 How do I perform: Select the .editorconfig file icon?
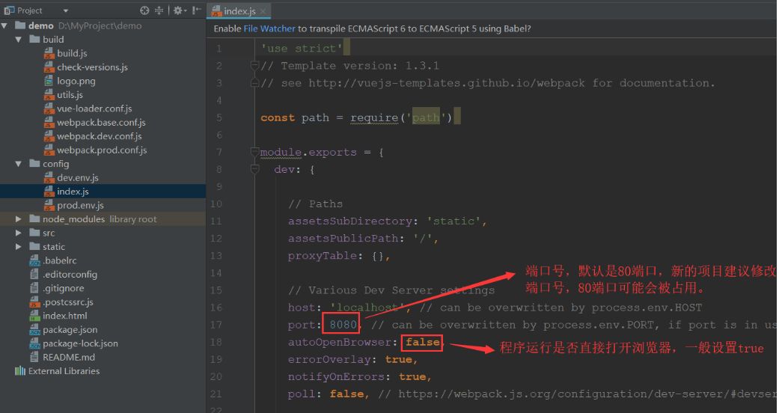[x=34, y=275]
